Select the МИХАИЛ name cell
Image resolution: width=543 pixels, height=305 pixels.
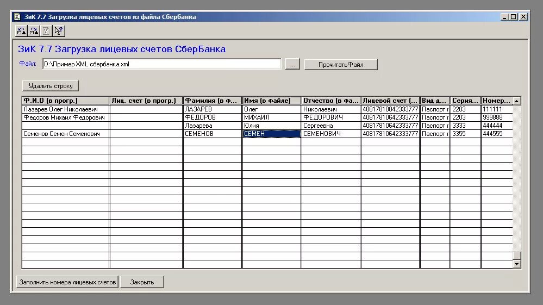click(x=272, y=117)
